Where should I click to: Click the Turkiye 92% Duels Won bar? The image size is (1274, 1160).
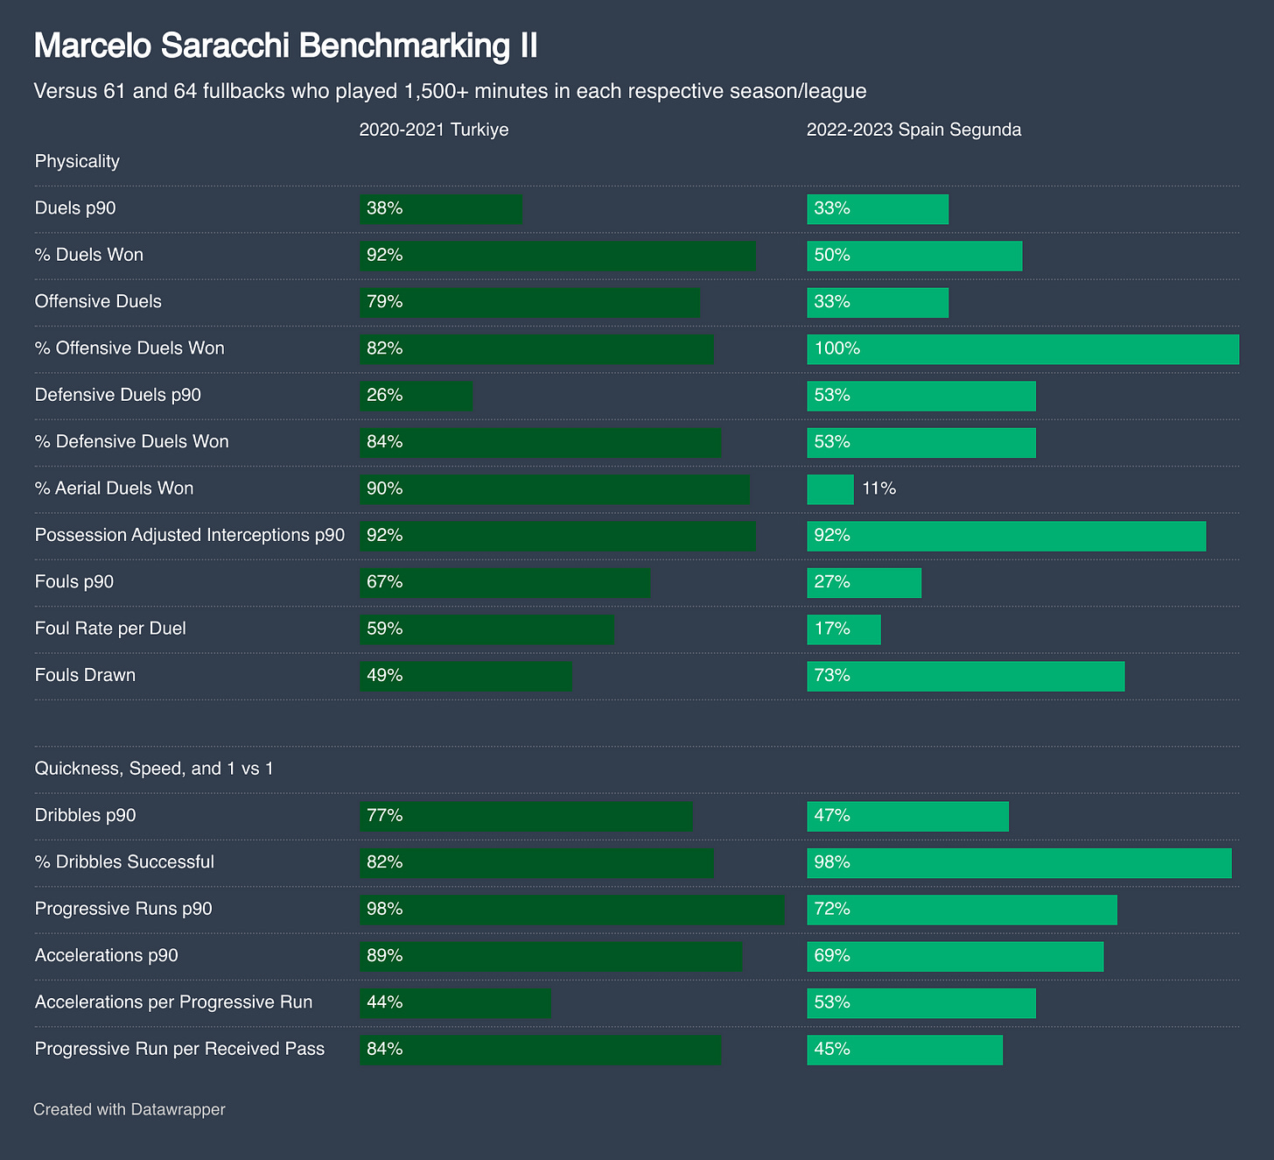(557, 255)
